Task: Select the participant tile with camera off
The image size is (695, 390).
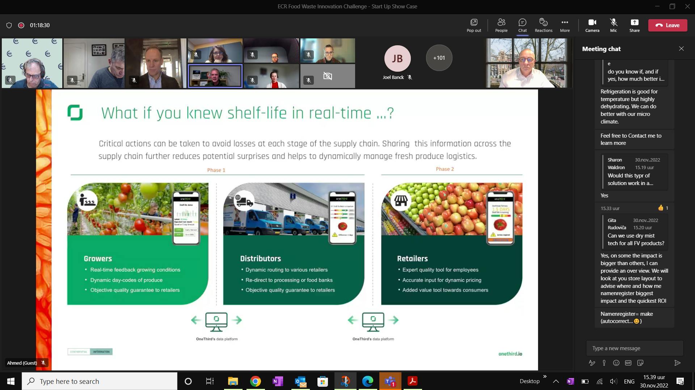Action: pyautogui.click(x=328, y=76)
